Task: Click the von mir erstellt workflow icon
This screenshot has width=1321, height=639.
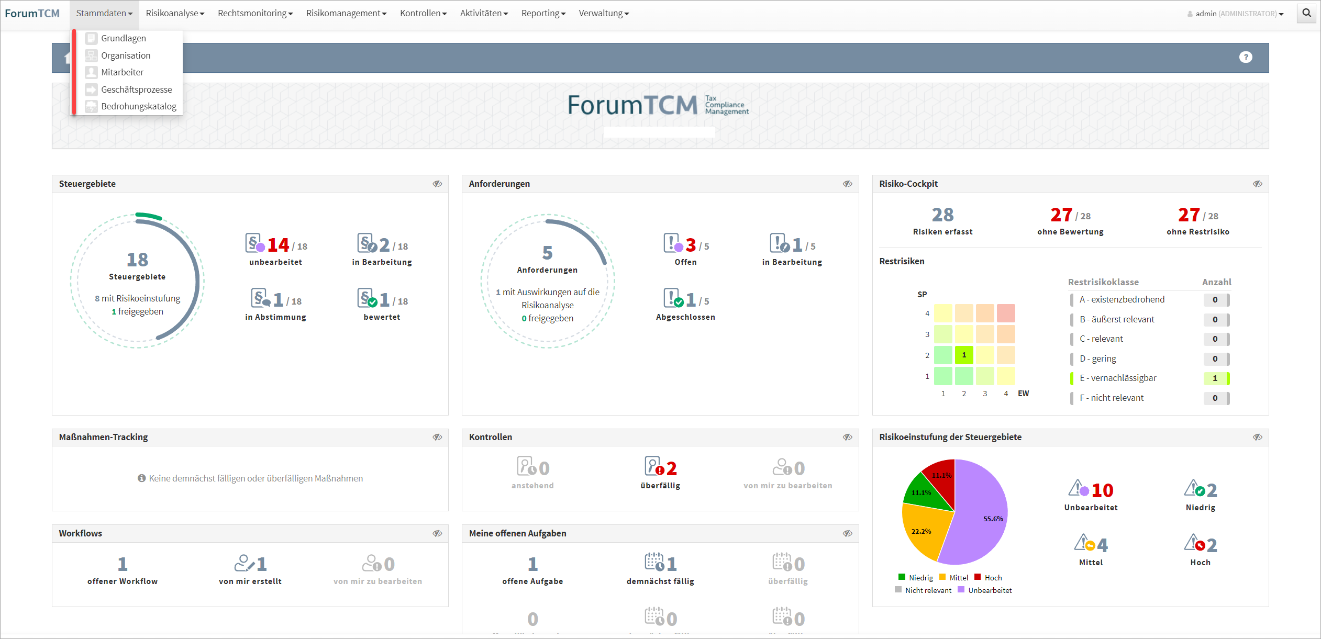Action: tap(244, 563)
